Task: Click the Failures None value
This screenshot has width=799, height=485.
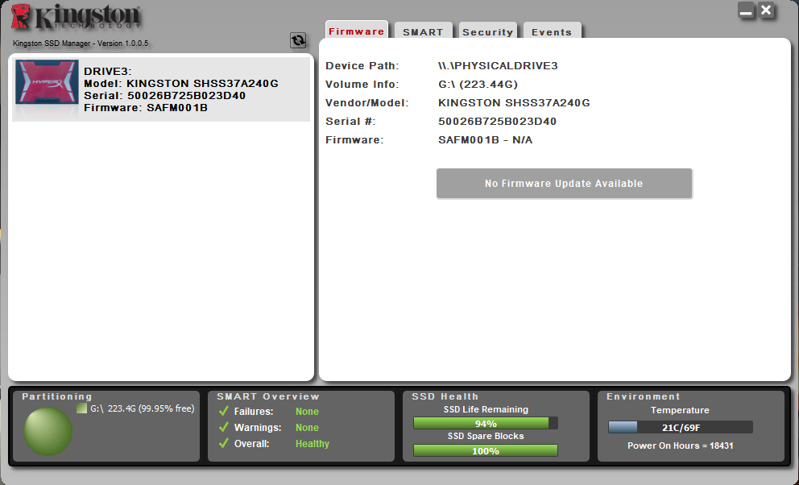Action: (x=307, y=411)
